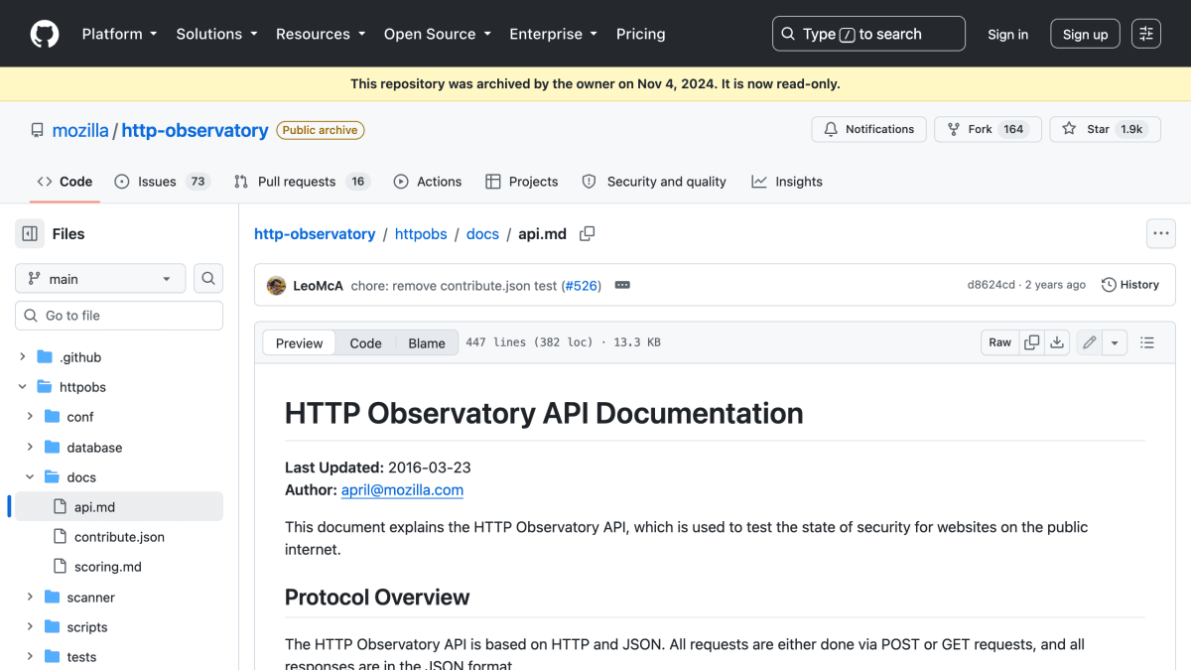Open the edit options caret dropdown

pyautogui.click(x=1116, y=342)
